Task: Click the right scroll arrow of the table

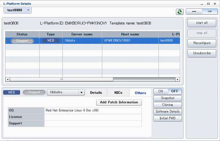Action: pyautogui.click(x=177, y=79)
